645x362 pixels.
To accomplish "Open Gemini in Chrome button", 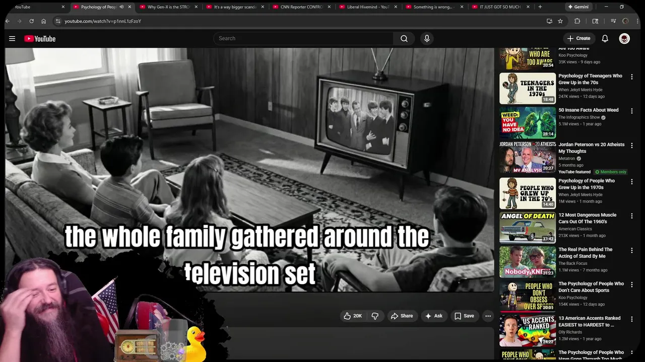I will pos(578,7).
